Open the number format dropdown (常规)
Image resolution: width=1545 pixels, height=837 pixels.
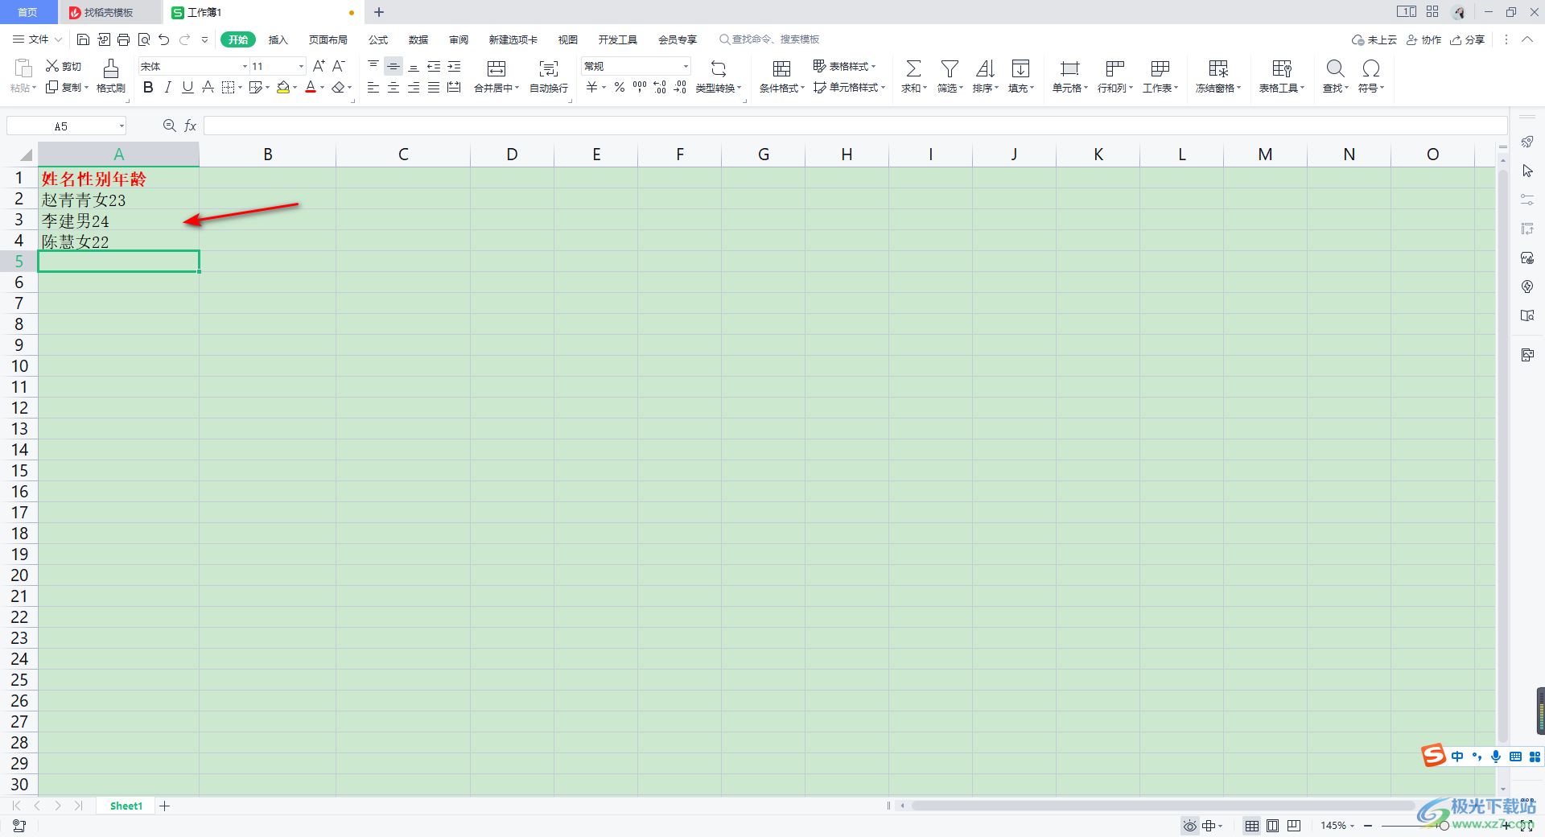pyautogui.click(x=686, y=66)
